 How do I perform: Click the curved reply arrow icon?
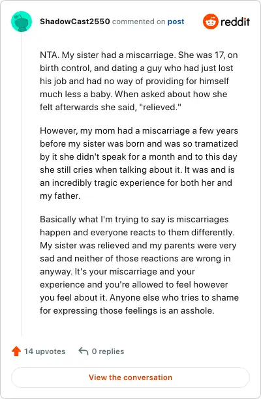click(x=84, y=351)
